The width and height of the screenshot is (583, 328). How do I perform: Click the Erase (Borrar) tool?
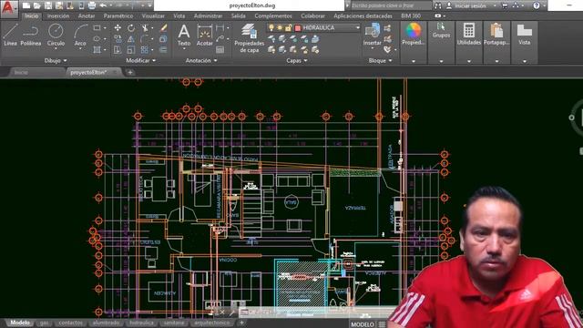(163, 28)
